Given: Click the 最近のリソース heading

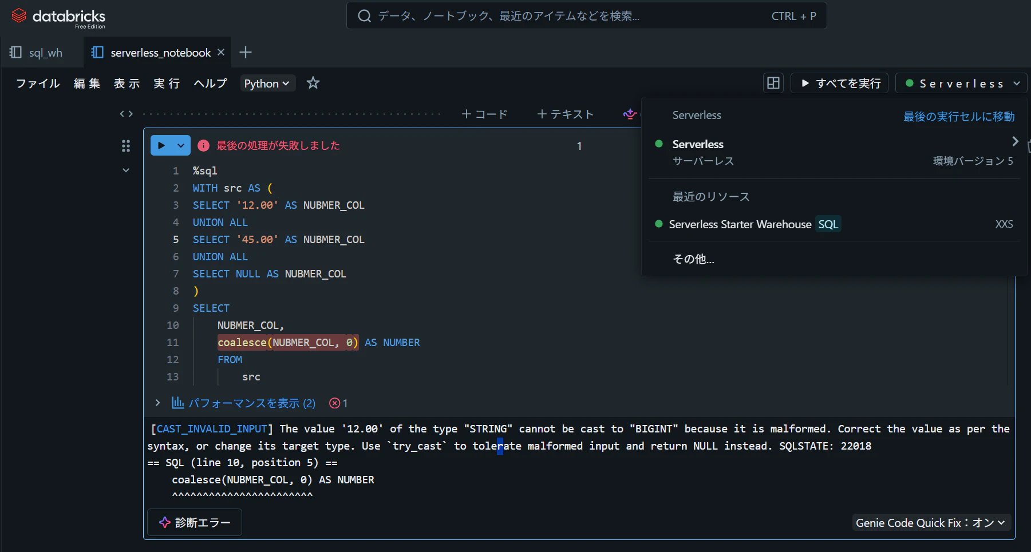Looking at the screenshot, I should click(x=711, y=196).
